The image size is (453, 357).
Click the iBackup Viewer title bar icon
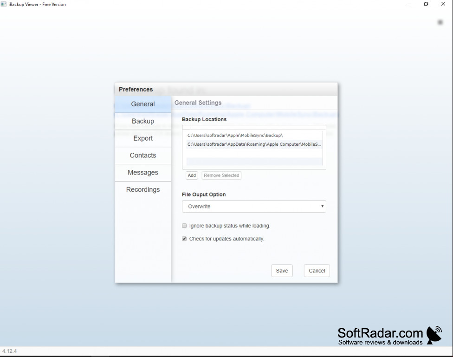click(4, 4)
